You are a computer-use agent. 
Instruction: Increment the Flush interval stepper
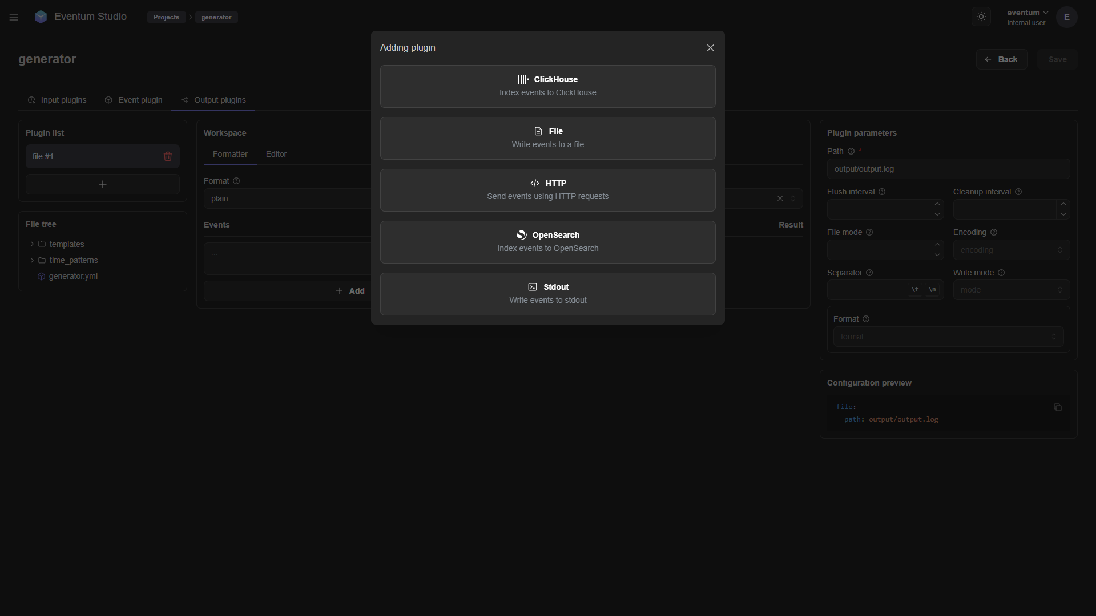937,204
